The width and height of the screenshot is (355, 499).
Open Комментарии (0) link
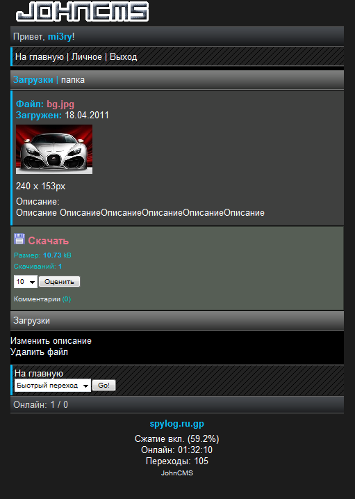(42, 299)
